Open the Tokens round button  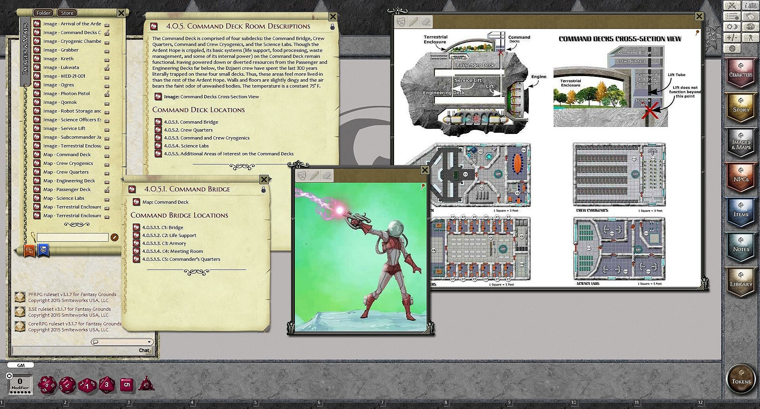(741, 379)
